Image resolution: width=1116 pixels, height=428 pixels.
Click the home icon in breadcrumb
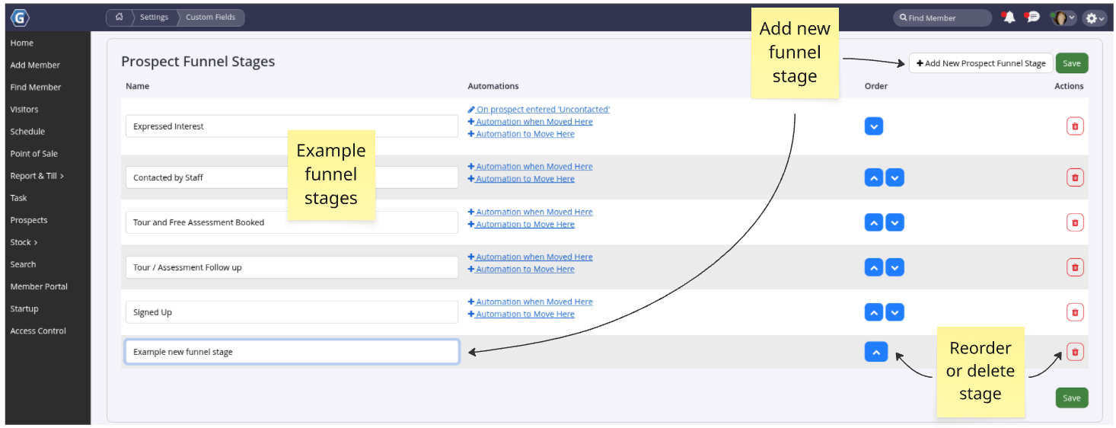(x=119, y=18)
